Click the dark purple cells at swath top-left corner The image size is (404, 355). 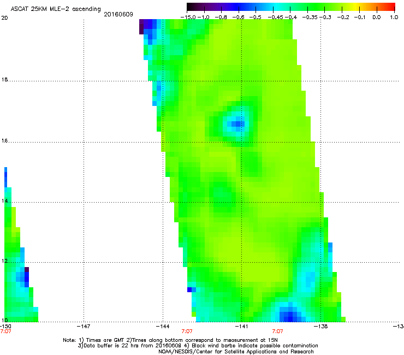(x=141, y=27)
